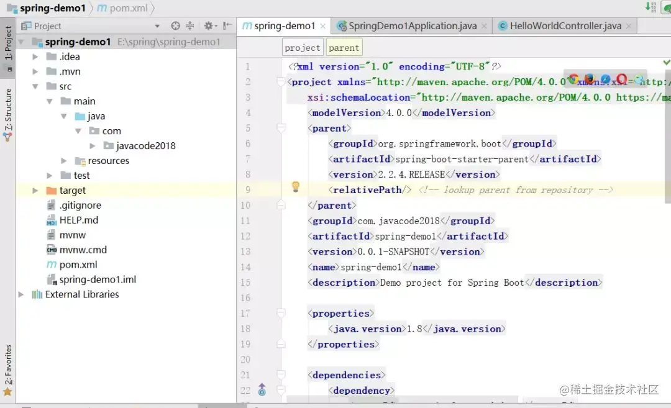The height and width of the screenshot is (408, 671).
Task: Open the 2: Favorites tool window tab
Action: [x=7, y=370]
